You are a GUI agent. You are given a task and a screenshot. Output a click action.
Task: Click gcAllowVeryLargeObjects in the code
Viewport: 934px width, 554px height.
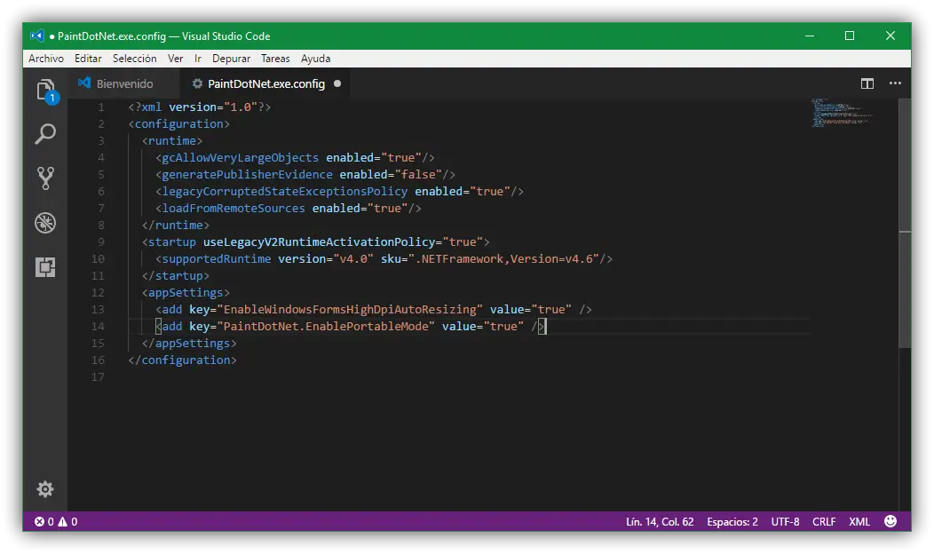(x=240, y=158)
